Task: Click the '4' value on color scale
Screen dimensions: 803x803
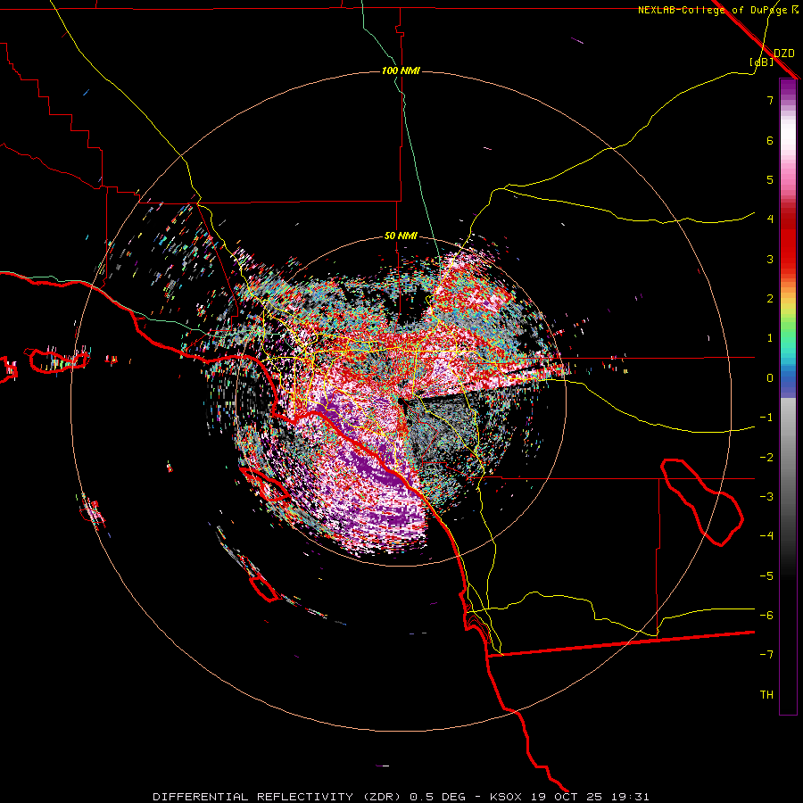Action: (770, 219)
